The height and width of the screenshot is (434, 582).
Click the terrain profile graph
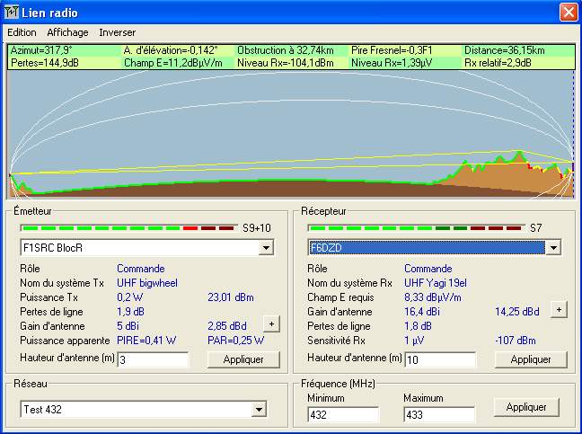(x=291, y=135)
